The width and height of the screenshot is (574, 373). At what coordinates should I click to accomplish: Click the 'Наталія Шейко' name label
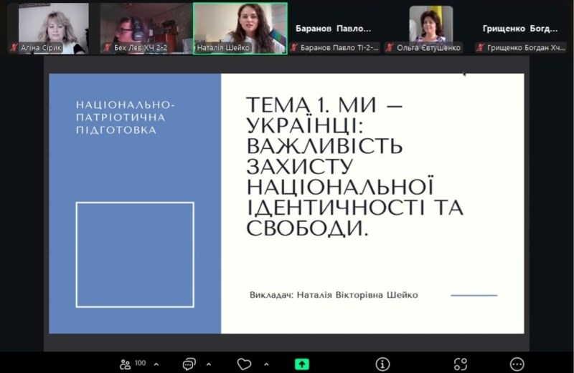tap(223, 48)
